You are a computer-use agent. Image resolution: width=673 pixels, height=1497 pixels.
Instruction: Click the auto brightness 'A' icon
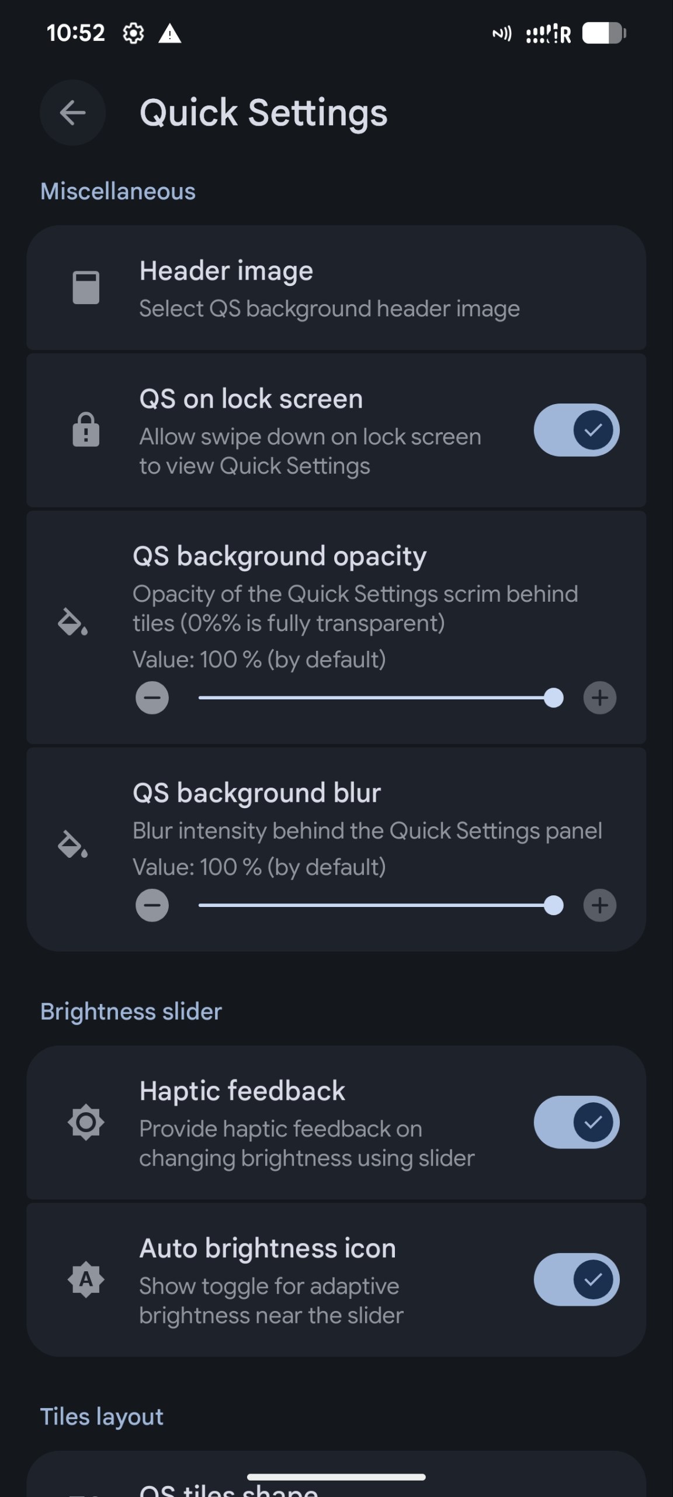coord(86,1279)
